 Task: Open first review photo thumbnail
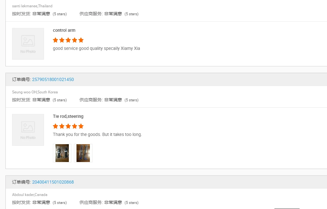pyautogui.click(x=62, y=153)
